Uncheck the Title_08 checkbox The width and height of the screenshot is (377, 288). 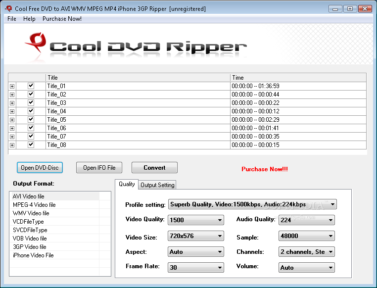[31, 144]
